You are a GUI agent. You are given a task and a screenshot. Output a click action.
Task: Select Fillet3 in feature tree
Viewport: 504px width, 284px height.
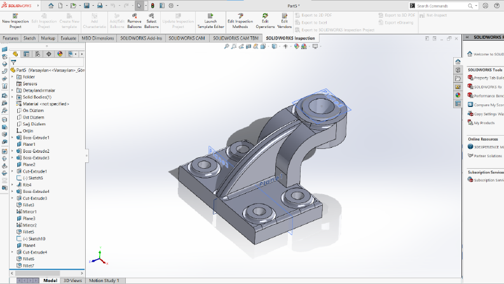29,205
